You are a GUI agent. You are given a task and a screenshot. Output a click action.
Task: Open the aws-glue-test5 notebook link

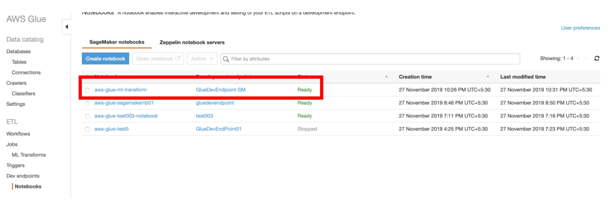coord(111,129)
